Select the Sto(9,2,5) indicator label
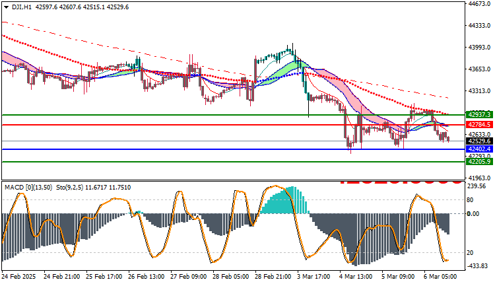 pyautogui.click(x=70, y=188)
